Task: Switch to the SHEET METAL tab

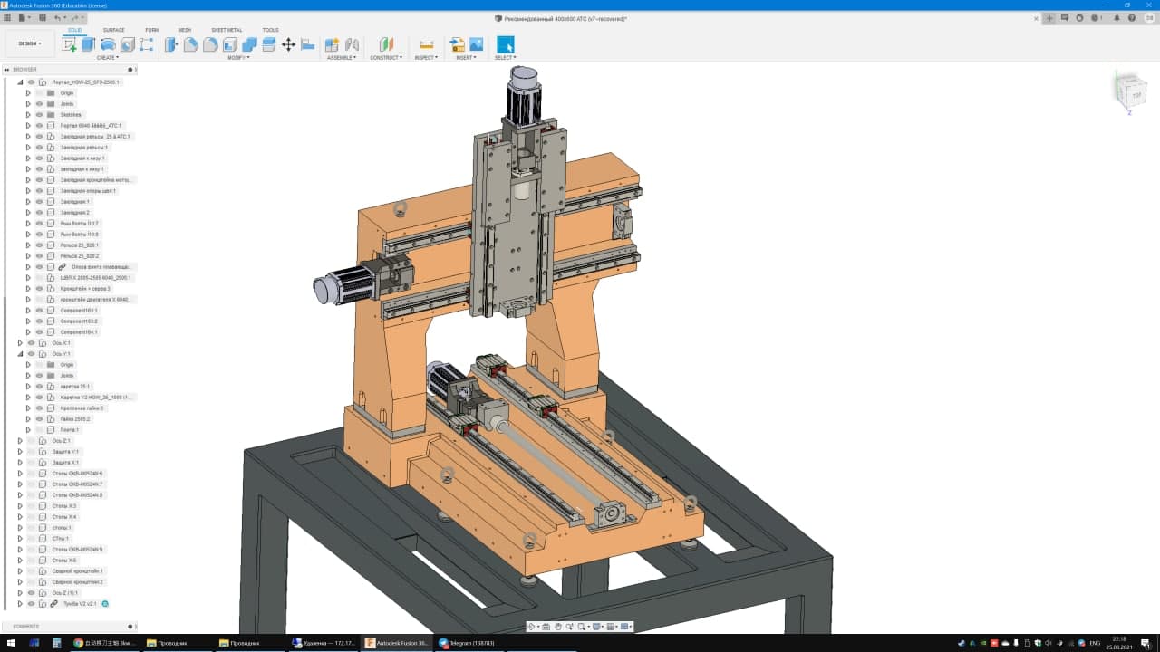Action: coord(227,30)
